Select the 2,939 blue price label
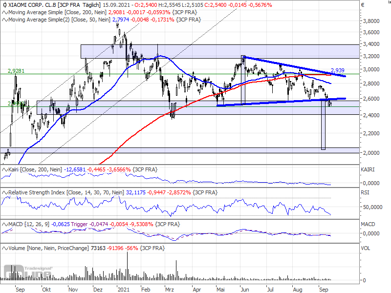391x293 pixels. point(338,70)
